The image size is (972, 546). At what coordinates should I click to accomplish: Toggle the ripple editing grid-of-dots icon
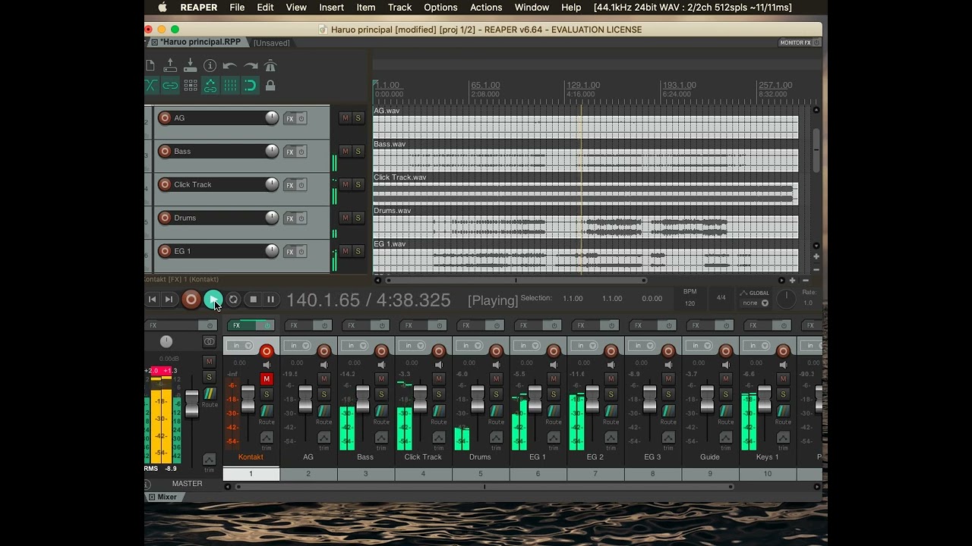pos(190,86)
